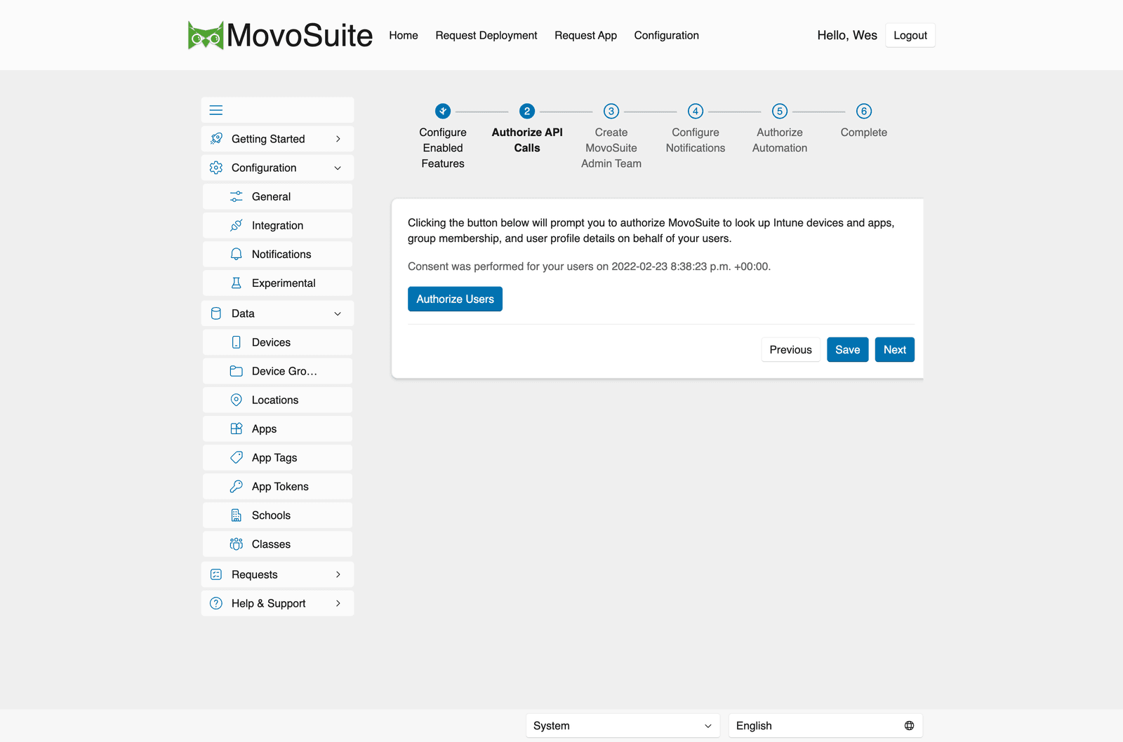Click the Help & Support question icon
Screen dimensions: 1123x742
(x=216, y=603)
